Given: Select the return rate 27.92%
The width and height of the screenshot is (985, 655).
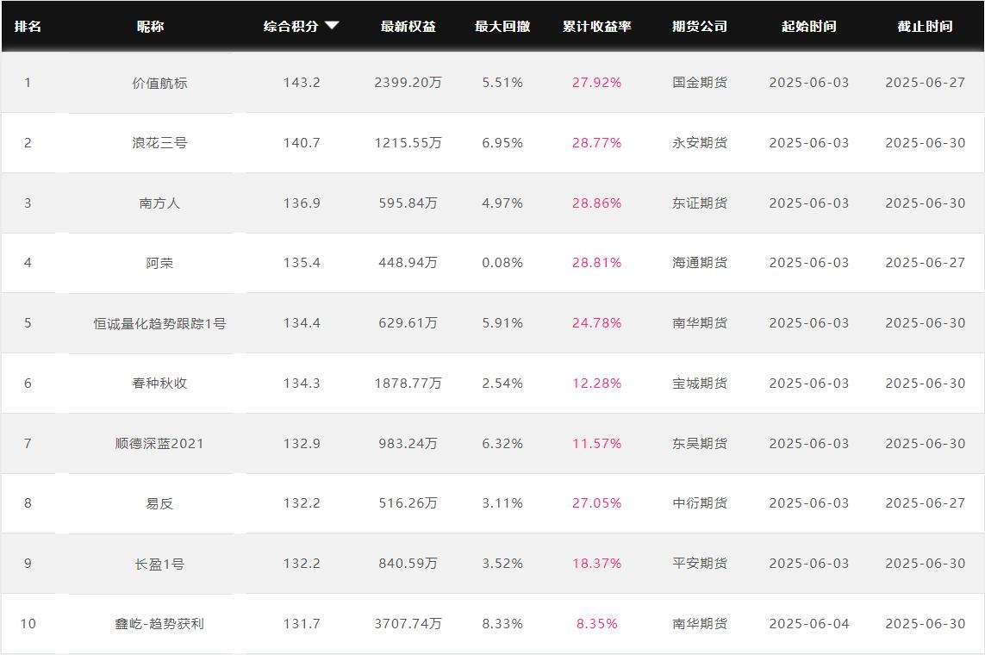Looking at the screenshot, I should (x=597, y=83).
